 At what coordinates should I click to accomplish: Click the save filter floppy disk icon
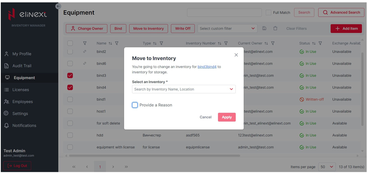pos(264,29)
